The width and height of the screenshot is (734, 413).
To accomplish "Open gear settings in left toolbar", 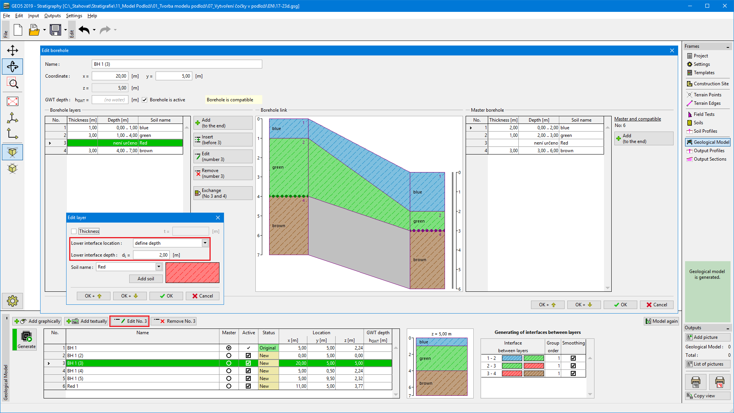I will click(13, 301).
